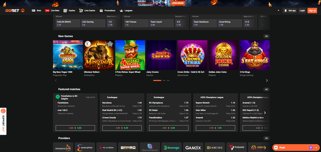Click the Arsenal 1.22 row

[x=216, y=119]
